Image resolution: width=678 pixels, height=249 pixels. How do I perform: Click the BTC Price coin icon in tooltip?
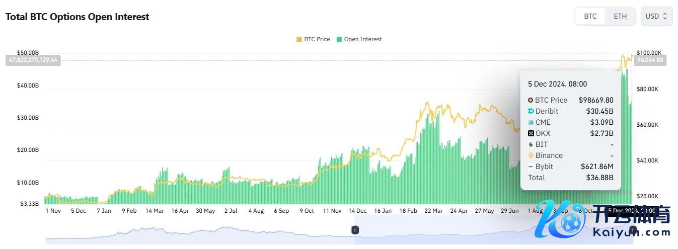point(531,100)
